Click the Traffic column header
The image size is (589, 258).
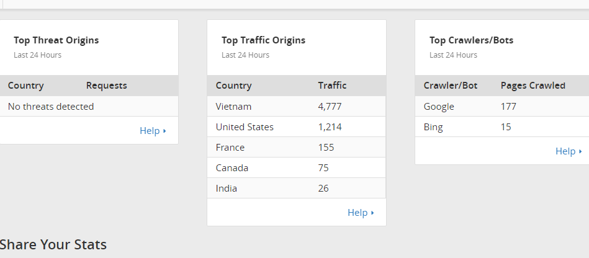coord(332,86)
